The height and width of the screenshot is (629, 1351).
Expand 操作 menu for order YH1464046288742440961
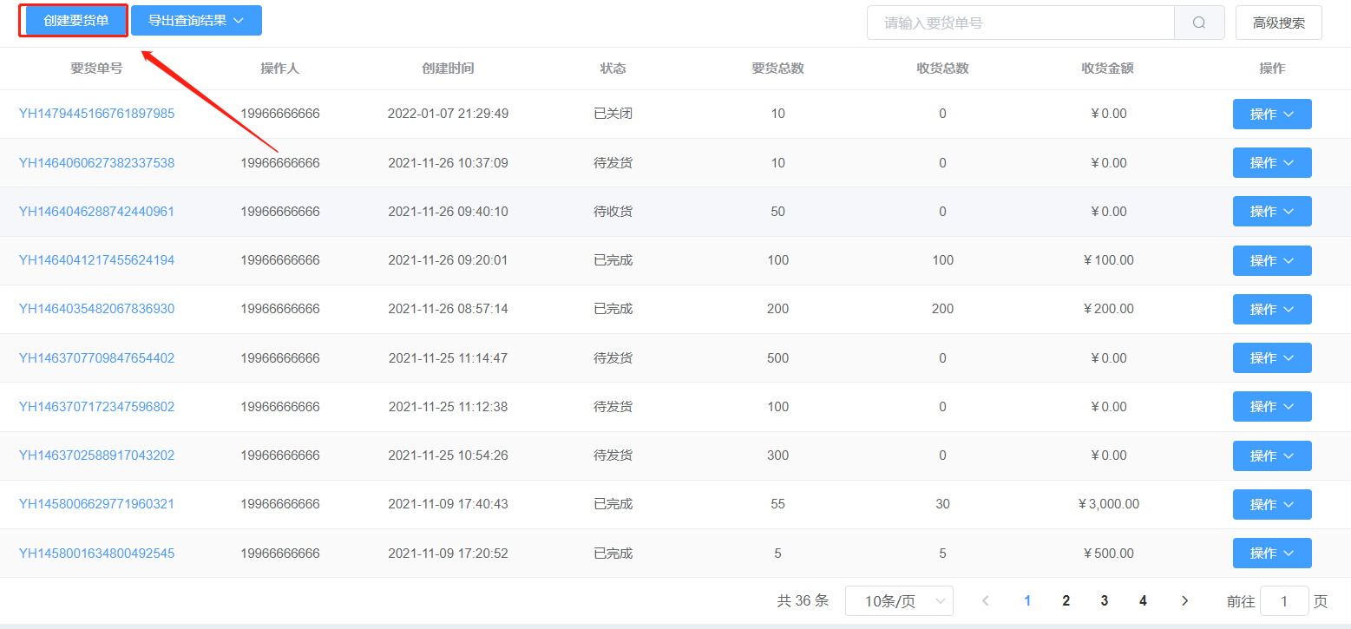click(1272, 212)
